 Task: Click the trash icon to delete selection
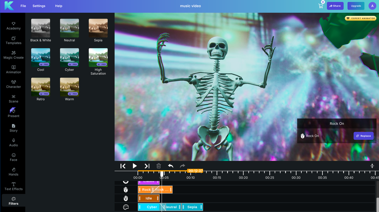tap(159, 166)
